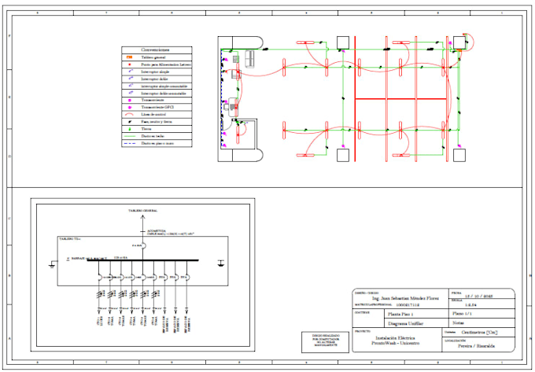The width and height of the screenshot is (535, 372).
Task: Click the Interruptor simple conmutable symbol
Action: (x=131, y=86)
